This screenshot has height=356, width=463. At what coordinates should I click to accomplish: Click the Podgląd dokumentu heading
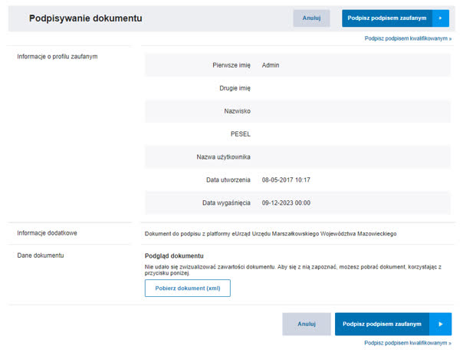(x=174, y=255)
